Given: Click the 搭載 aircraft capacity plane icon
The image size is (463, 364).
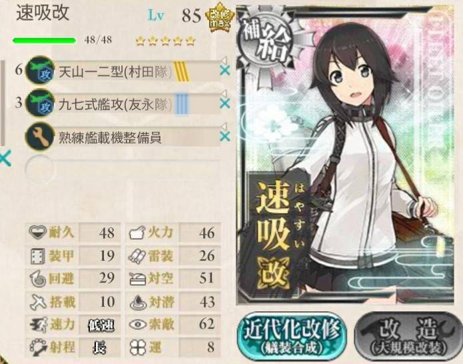Looking at the screenshot, I should point(38,302).
